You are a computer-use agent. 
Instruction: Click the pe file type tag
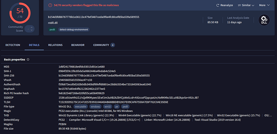click(117, 107)
